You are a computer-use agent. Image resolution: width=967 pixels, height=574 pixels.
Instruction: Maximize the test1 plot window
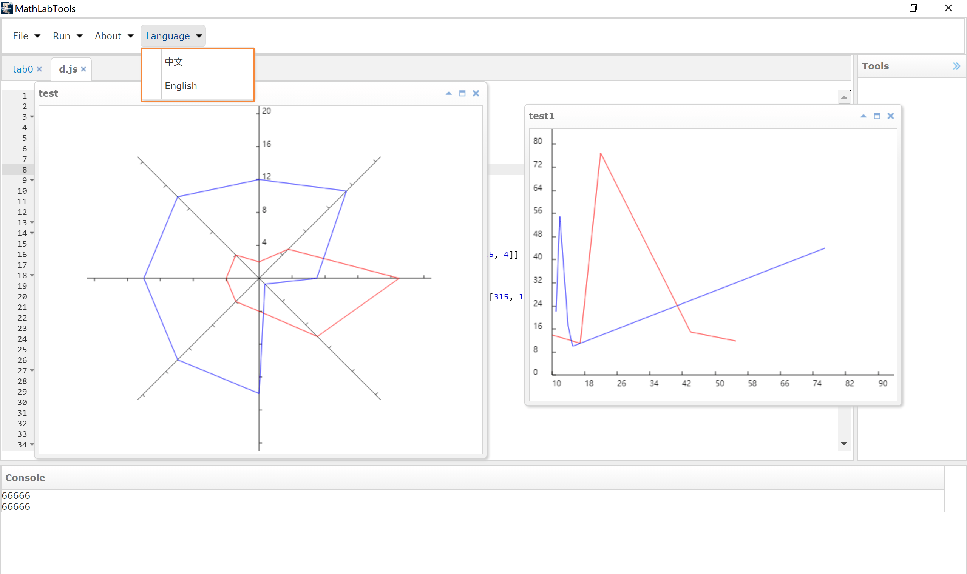point(877,116)
